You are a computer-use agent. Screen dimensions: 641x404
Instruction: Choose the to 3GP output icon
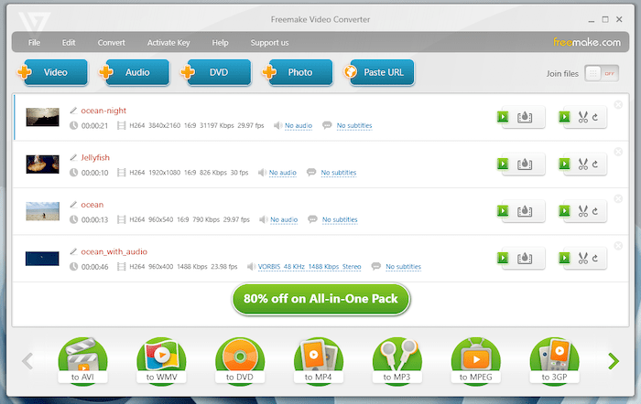555,360
